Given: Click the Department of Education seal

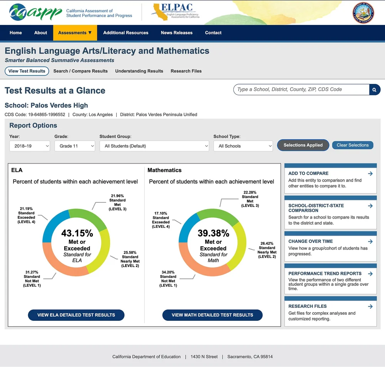Looking at the screenshot, I should tap(363, 13).
